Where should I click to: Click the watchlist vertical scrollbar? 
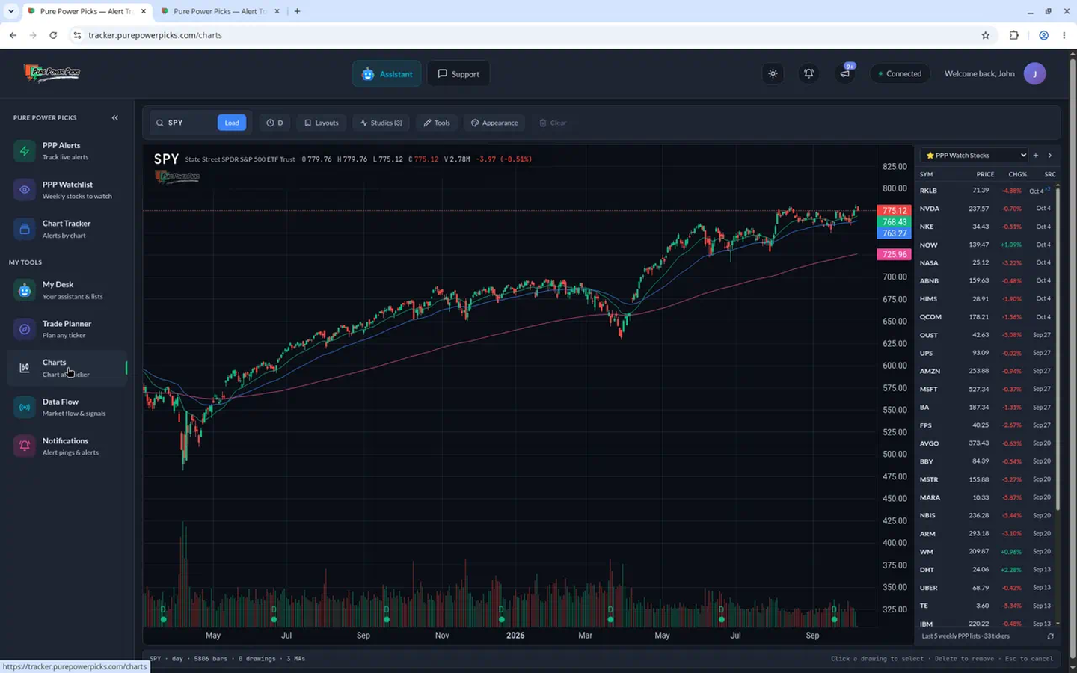tap(1058, 348)
